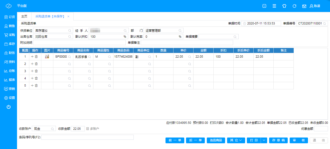Click the dropdown box icon in top bar
This screenshot has height=149, width=330.
pos(264,6)
